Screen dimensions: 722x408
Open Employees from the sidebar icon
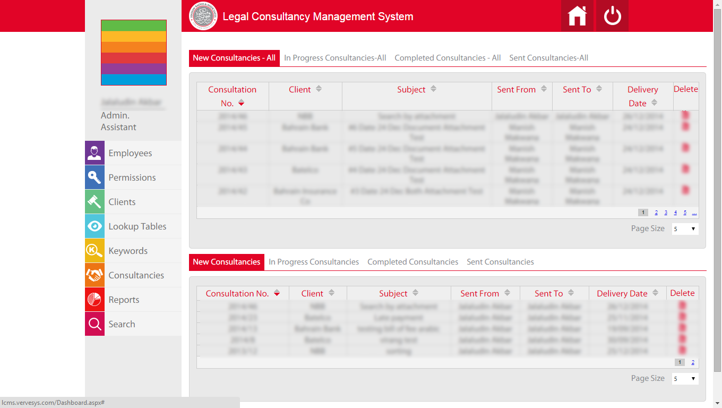(x=95, y=153)
